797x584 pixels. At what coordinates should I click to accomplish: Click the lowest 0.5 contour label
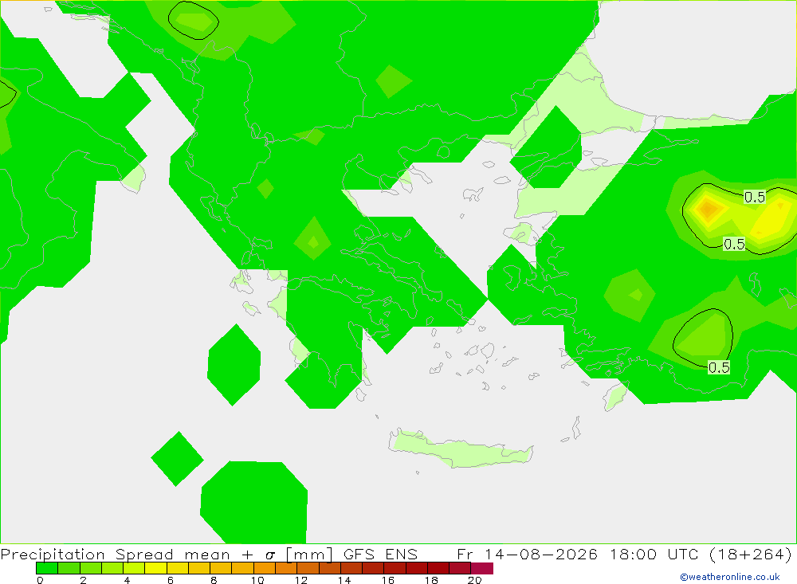[719, 367]
